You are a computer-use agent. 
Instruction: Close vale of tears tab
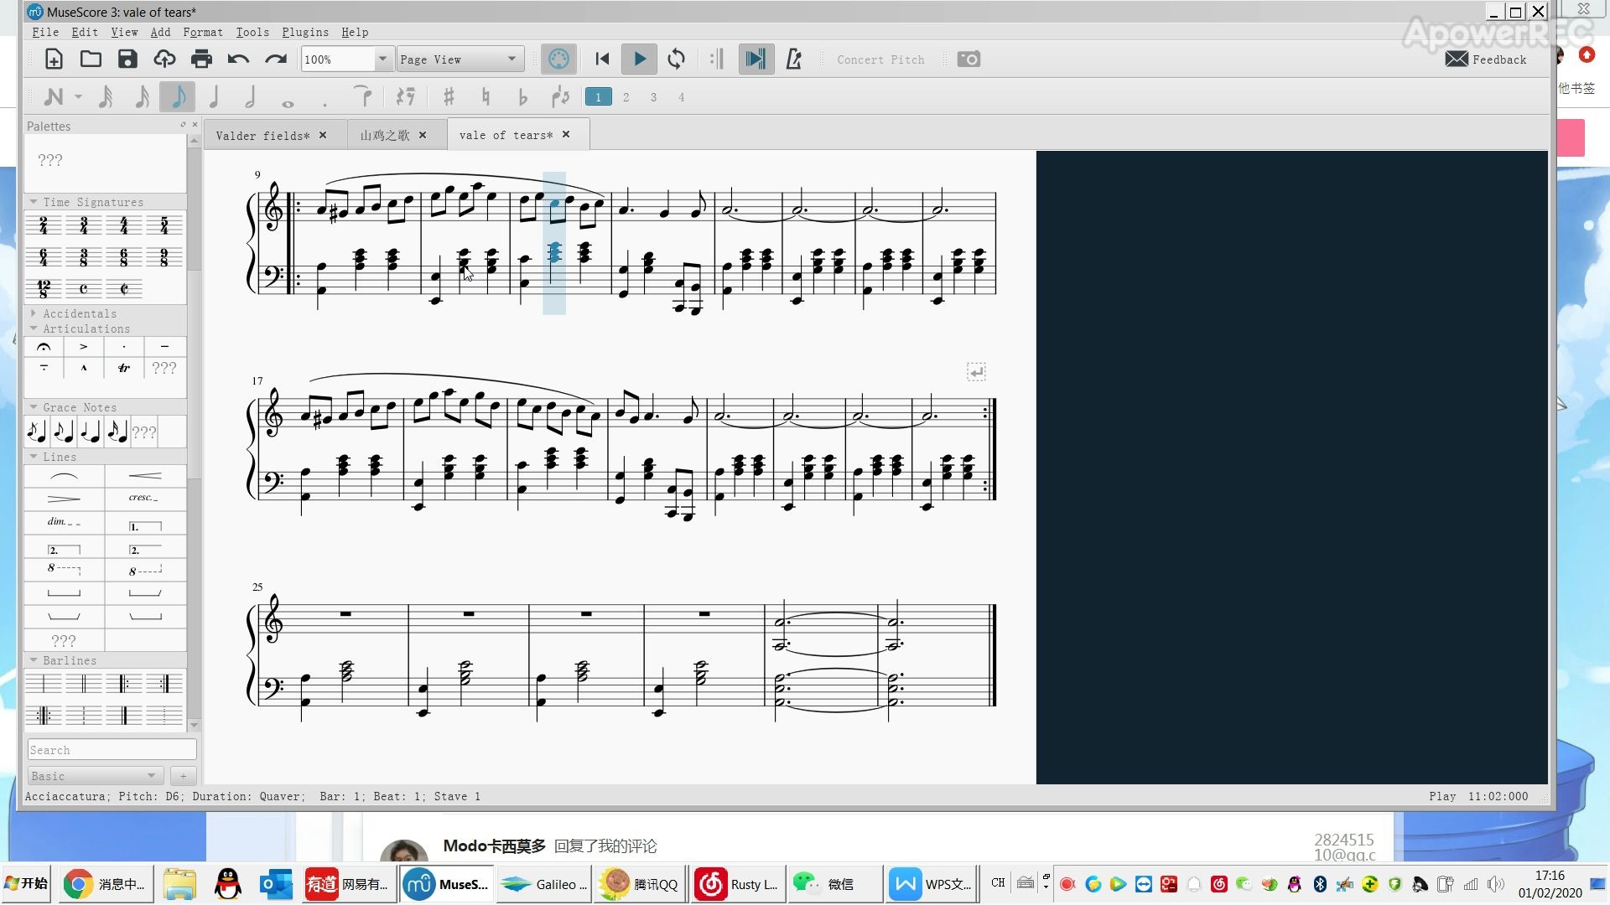566,134
